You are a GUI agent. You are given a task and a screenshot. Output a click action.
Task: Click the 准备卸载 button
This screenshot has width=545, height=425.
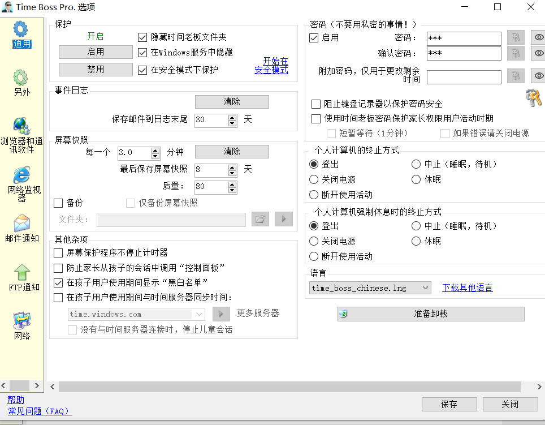click(431, 314)
